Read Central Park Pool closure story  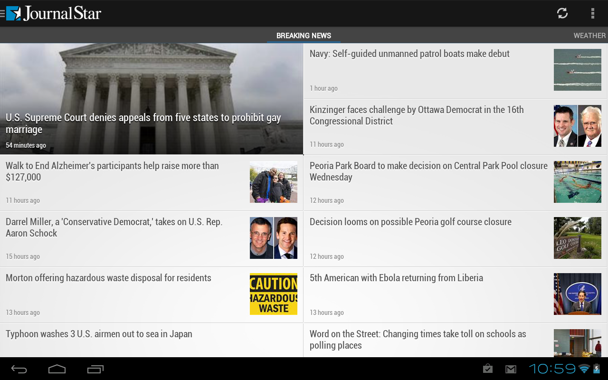(456, 183)
